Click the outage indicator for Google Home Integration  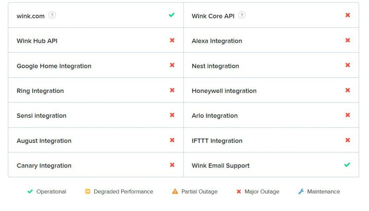(x=171, y=65)
